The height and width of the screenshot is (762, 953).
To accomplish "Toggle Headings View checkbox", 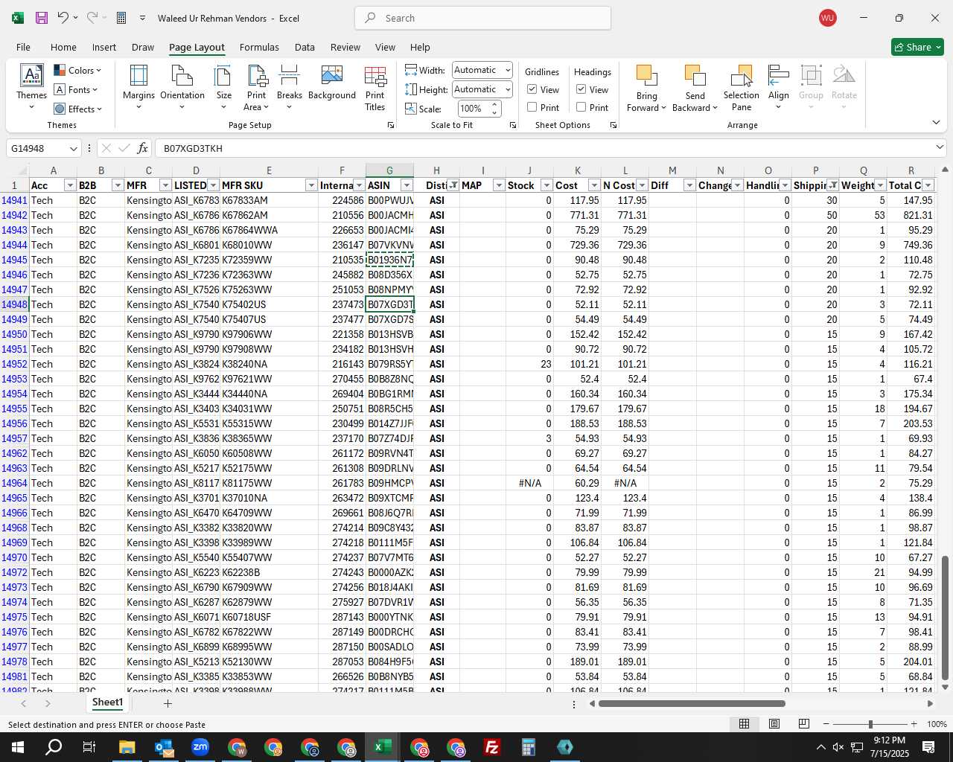I will (581, 89).
